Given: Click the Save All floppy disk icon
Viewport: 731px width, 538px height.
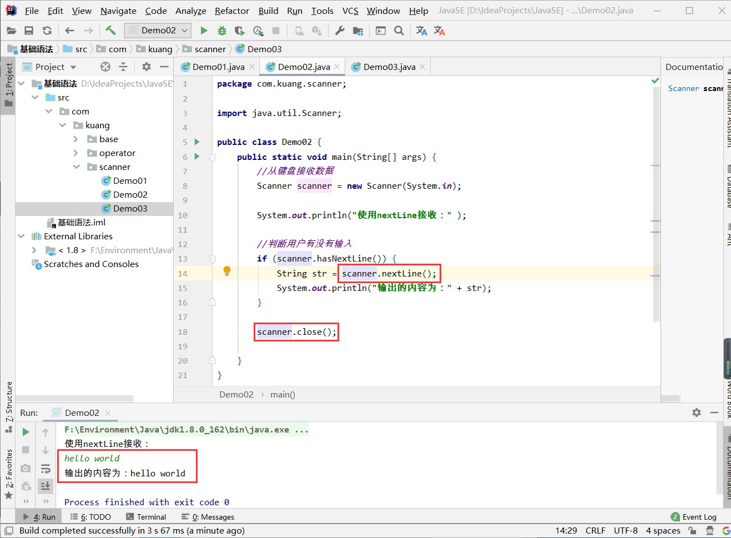Looking at the screenshot, I should 29,31.
